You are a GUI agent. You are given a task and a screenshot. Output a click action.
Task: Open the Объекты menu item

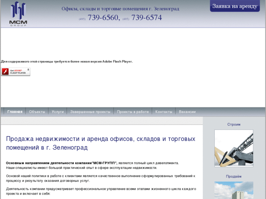tap(37, 112)
